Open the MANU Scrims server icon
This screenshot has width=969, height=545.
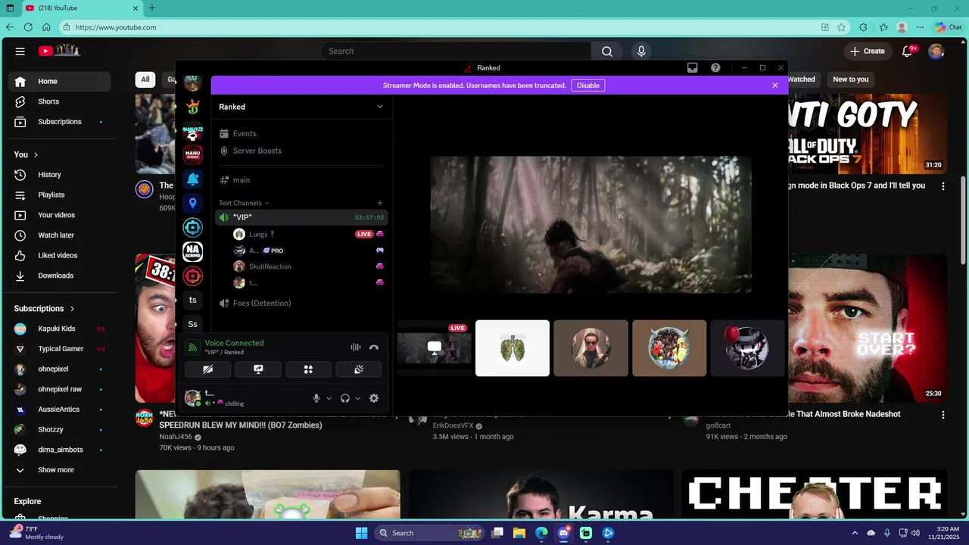(192, 154)
